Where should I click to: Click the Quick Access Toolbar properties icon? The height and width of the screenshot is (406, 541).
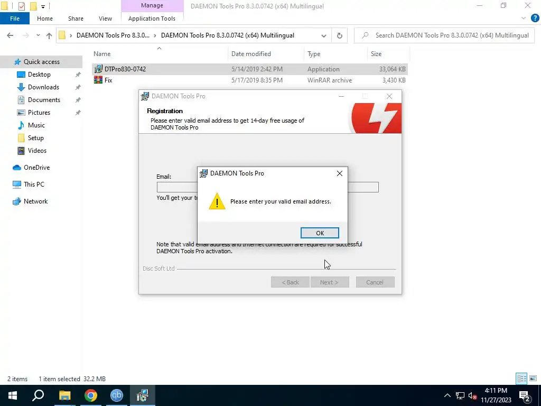coord(21,6)
